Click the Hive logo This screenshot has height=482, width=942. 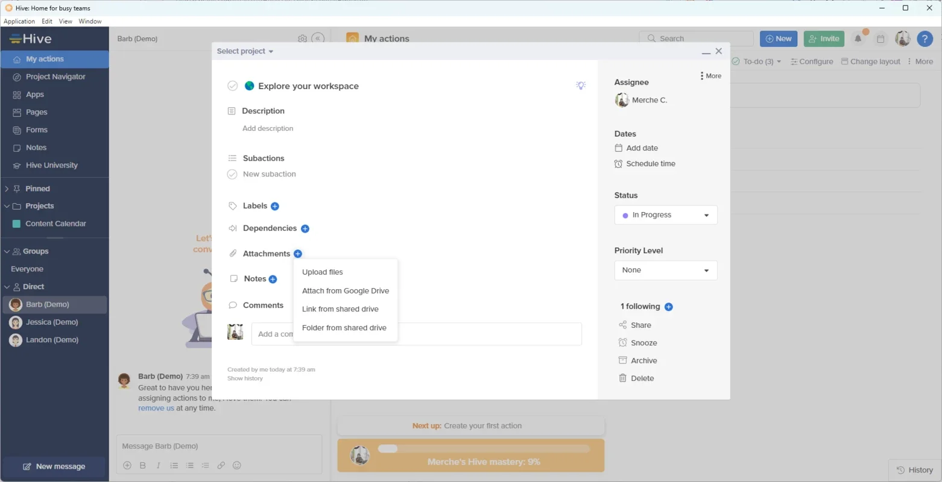click(31, 39)
